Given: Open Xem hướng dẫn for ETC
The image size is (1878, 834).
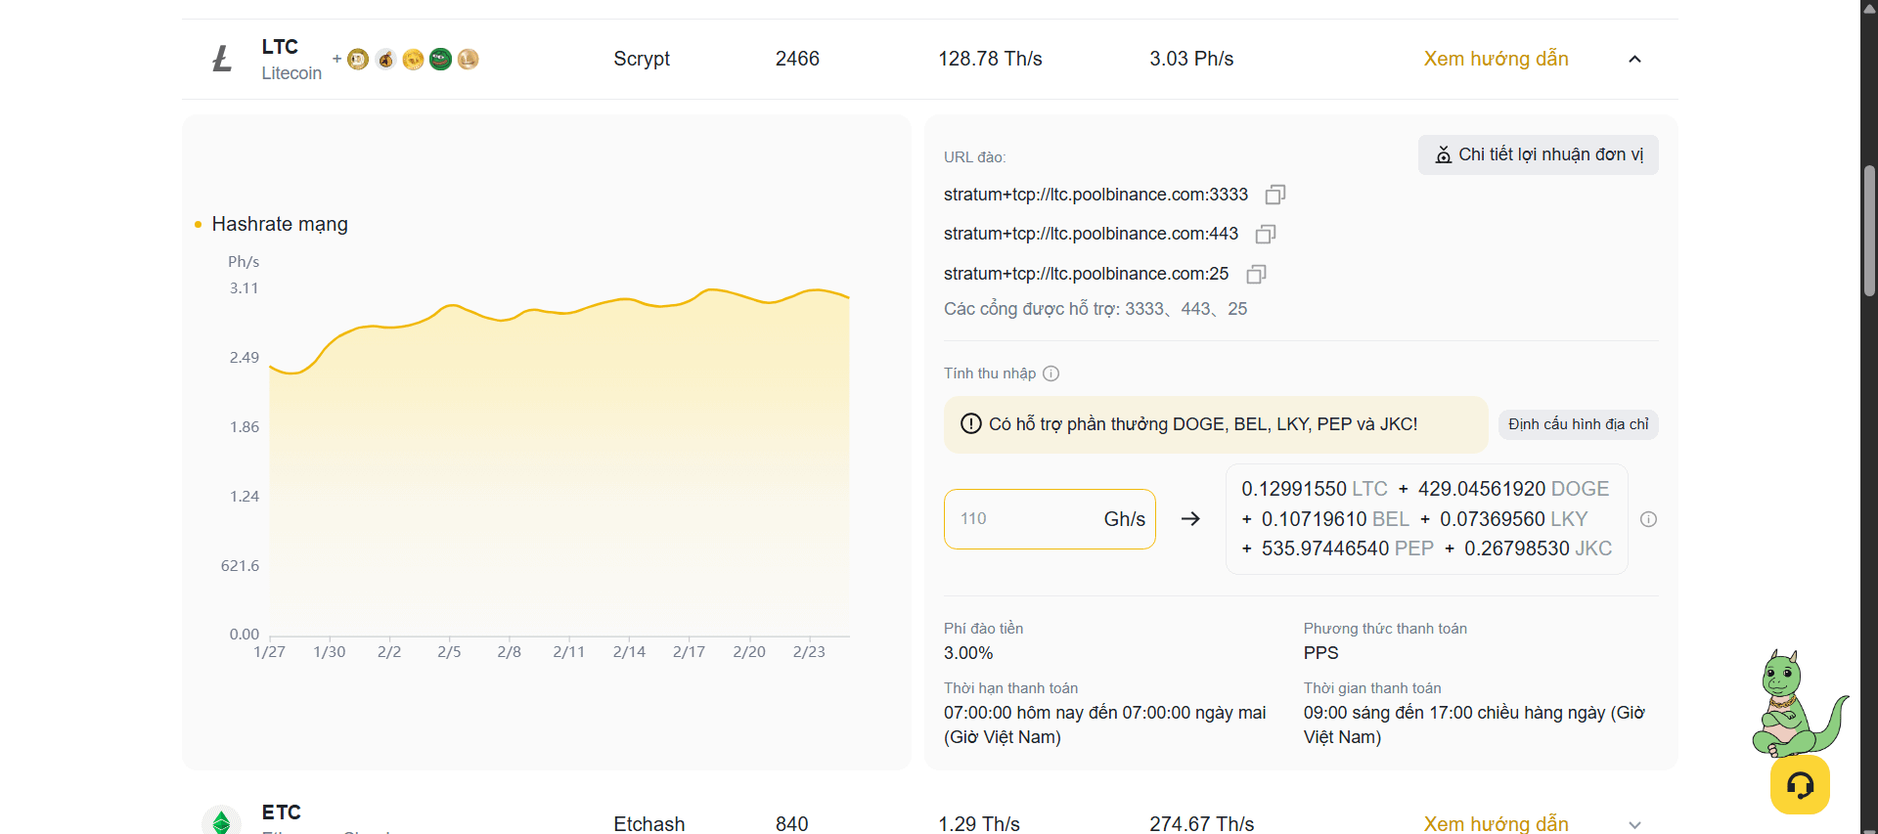Looking at the screenshot, I should click(x=1496, y=823).
